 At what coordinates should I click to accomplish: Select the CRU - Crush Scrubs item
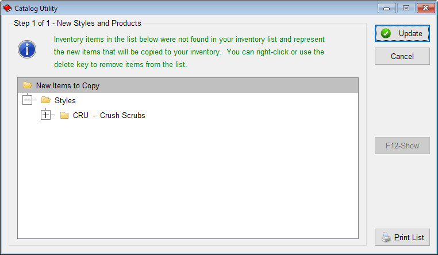coord(109,115)
